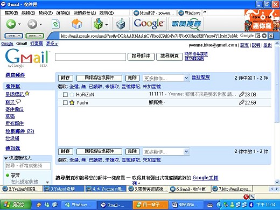The width and height of the screenshot is (280, 210).
Task: Click the quick contacts search field
Action: pos(28,166)
